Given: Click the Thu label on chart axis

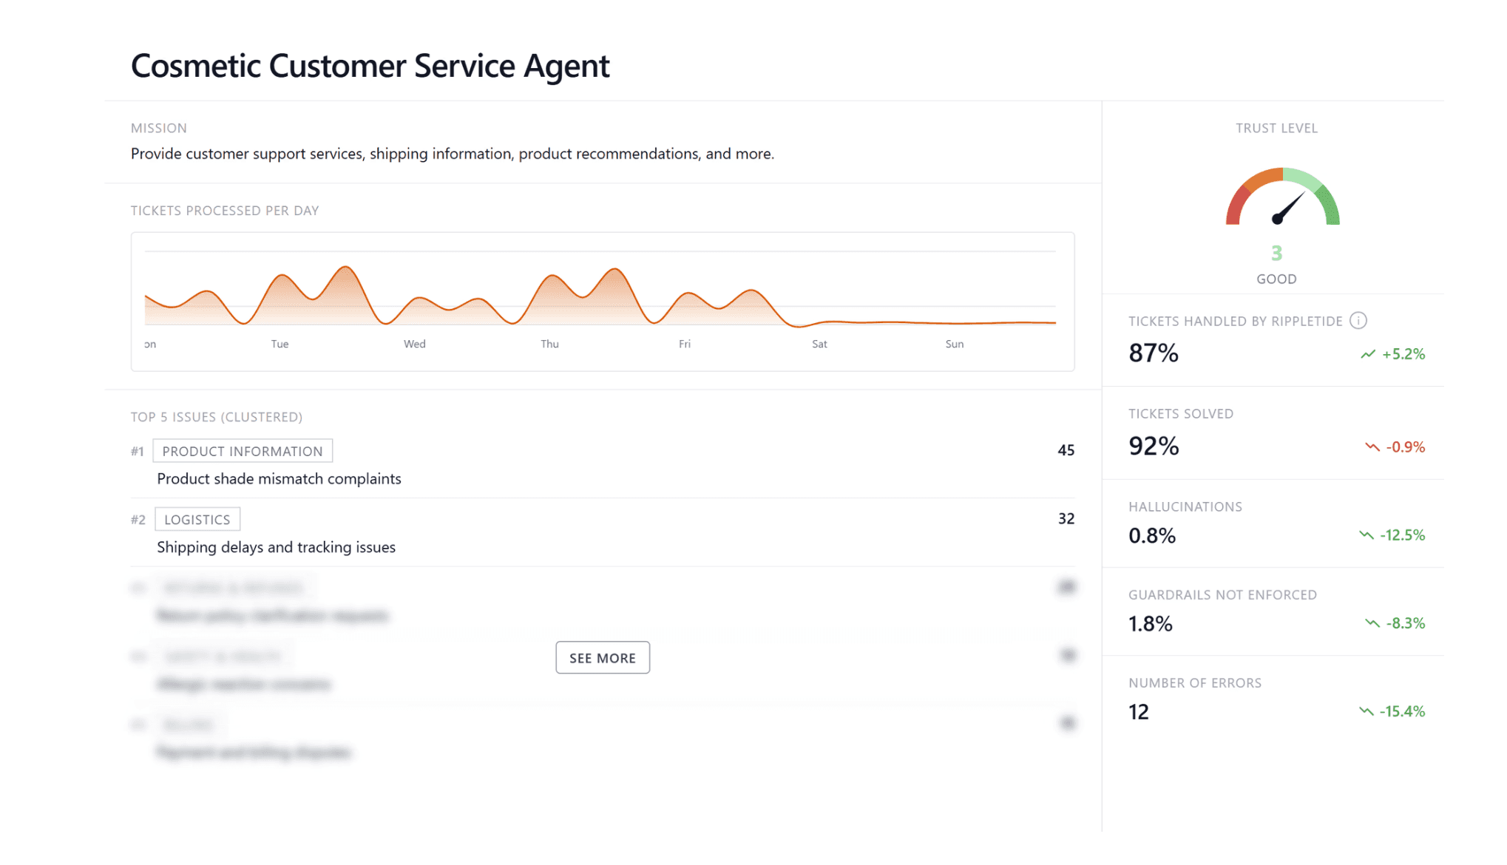Looking at the screenshot, I should [549, 344].
